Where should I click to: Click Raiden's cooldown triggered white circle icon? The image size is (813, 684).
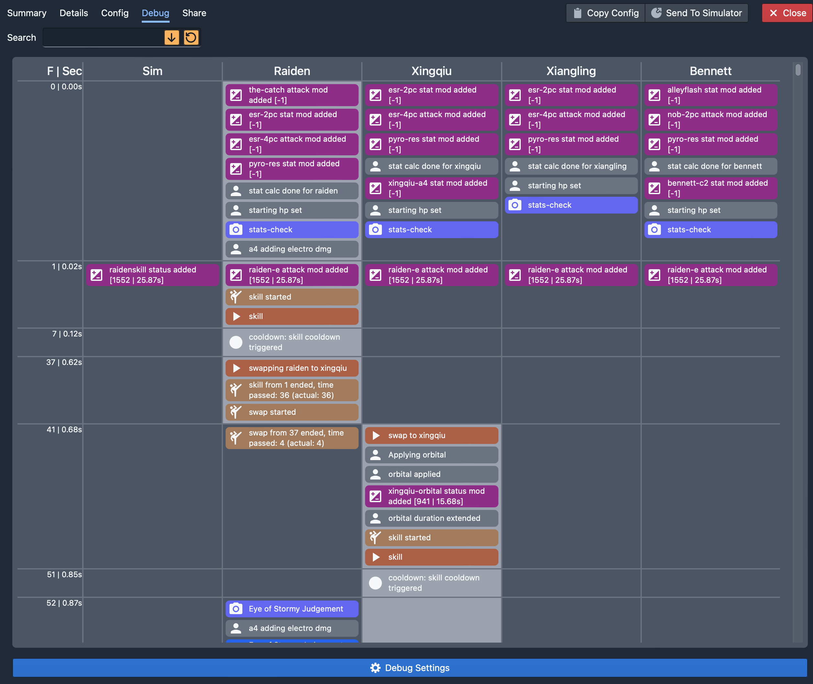[236, 342]
